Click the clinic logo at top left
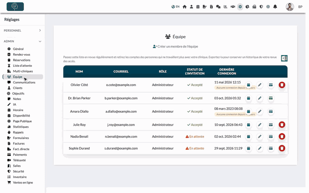 (15, 7)
